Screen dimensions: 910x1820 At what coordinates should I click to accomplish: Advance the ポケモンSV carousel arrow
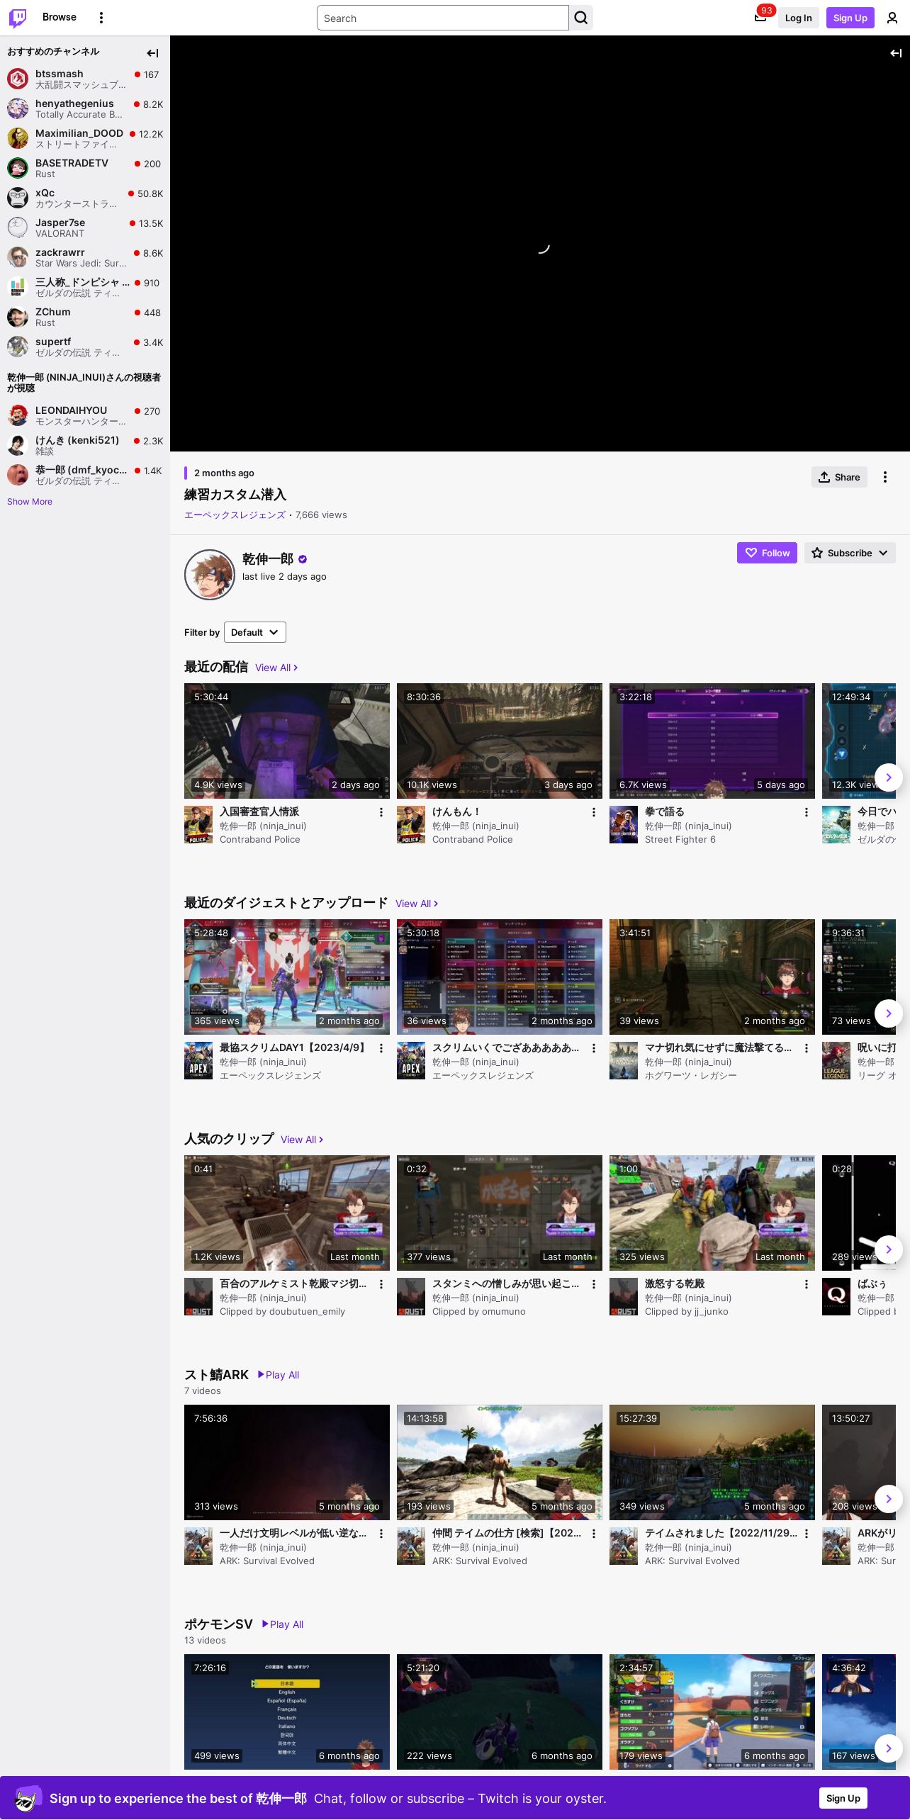[x=889, y=1748]
